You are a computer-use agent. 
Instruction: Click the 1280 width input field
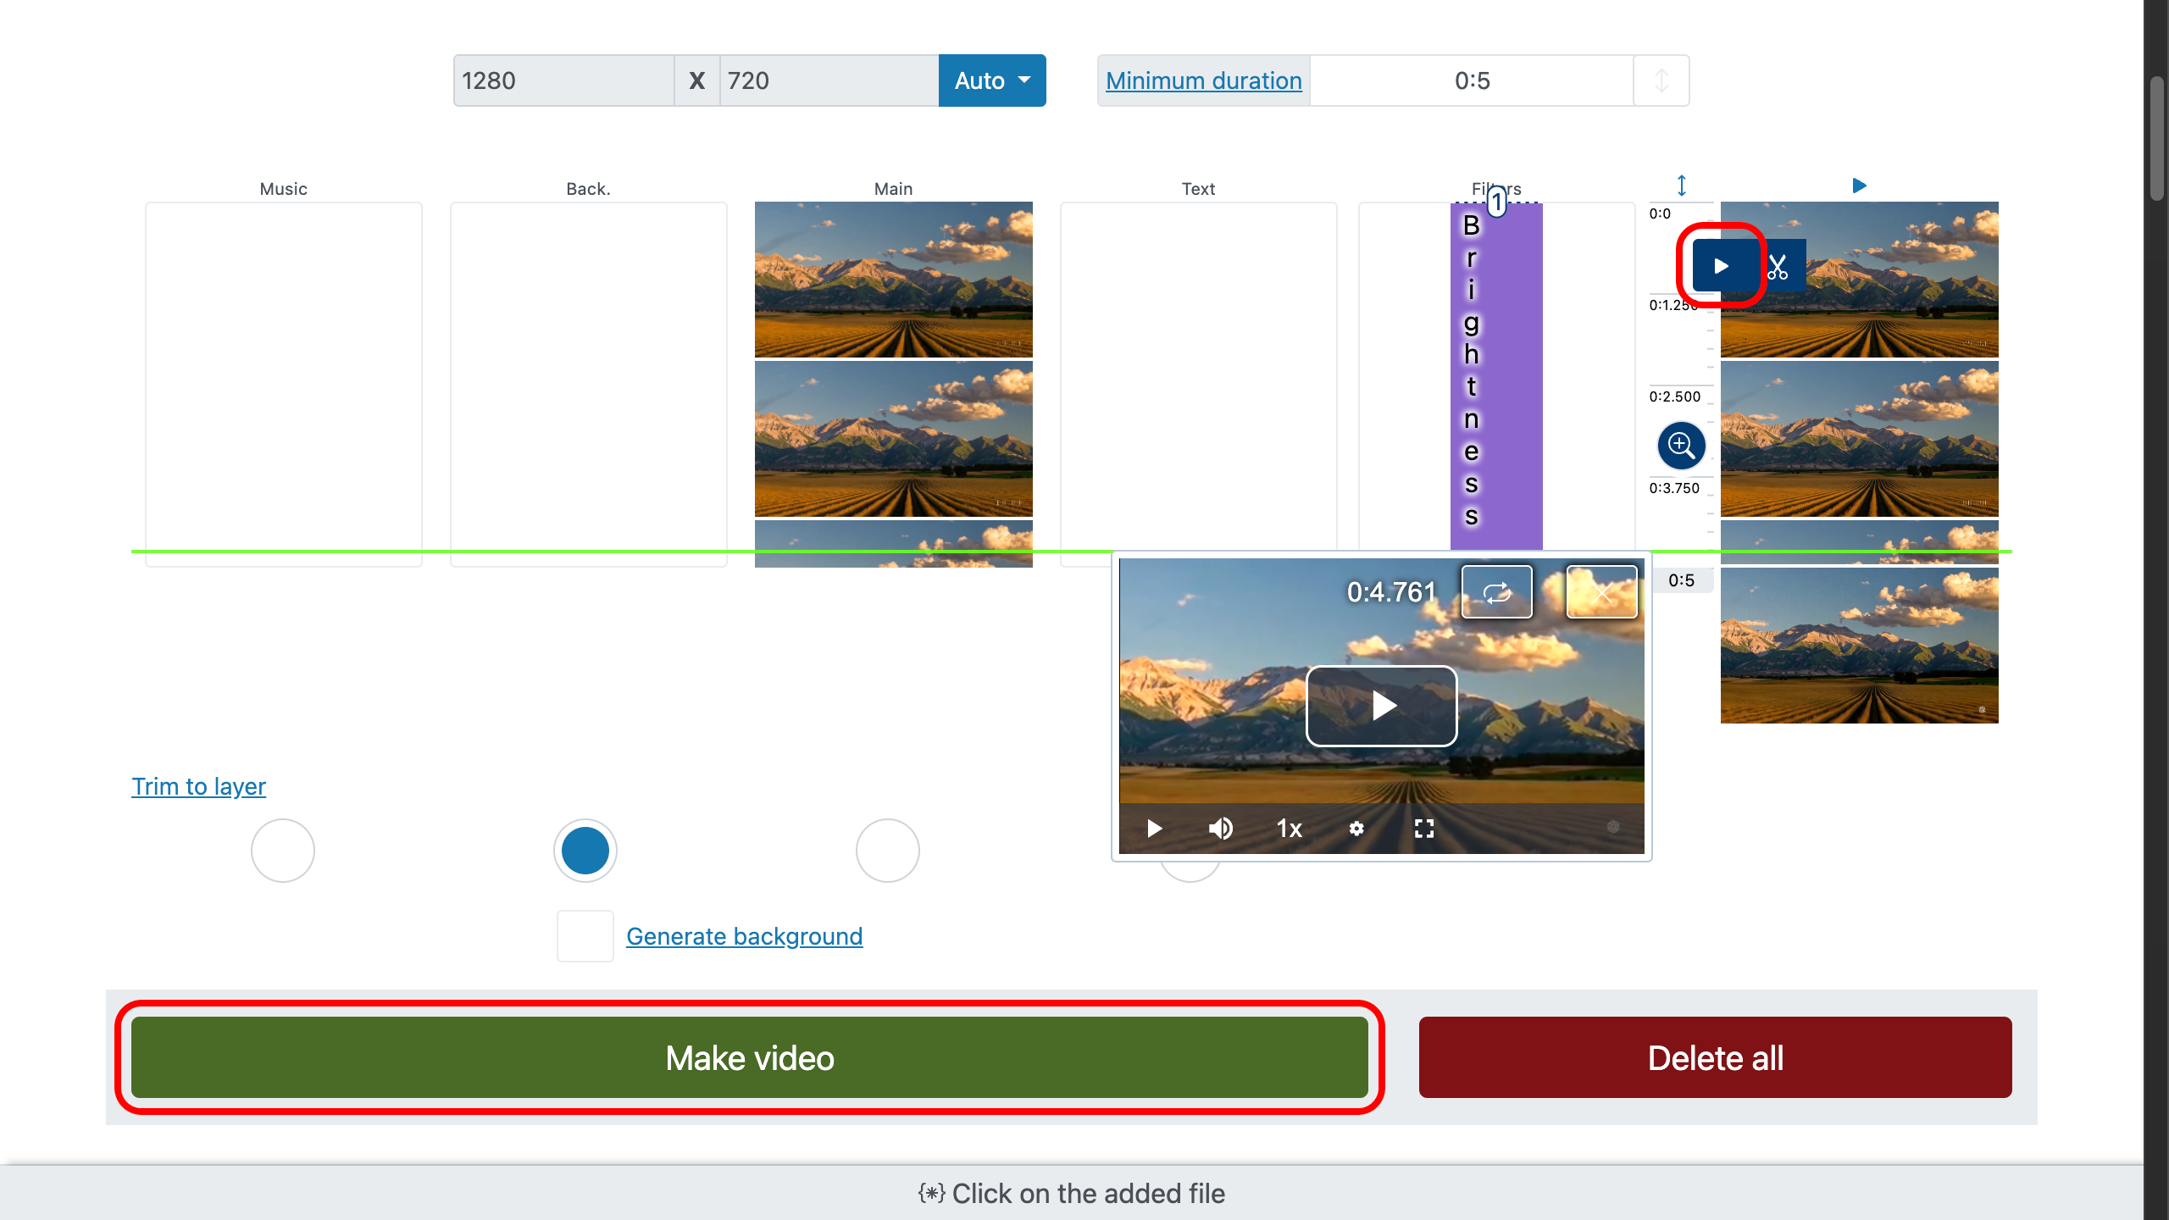click(563, 80)
